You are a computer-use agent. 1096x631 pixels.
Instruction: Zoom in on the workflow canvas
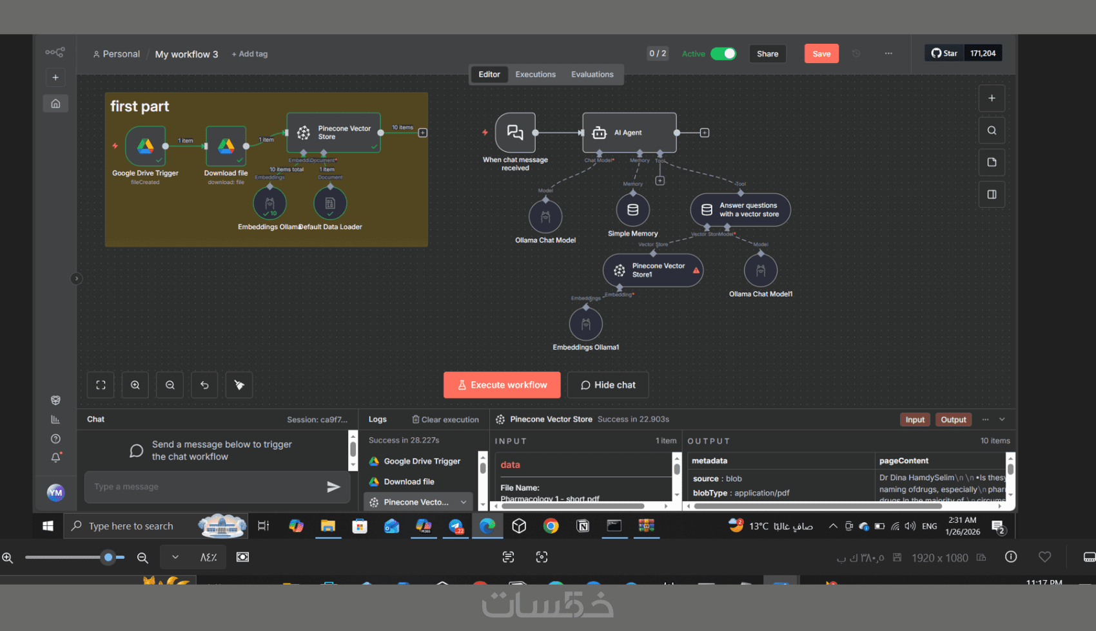pyautogui.click(x=135, y=385)
